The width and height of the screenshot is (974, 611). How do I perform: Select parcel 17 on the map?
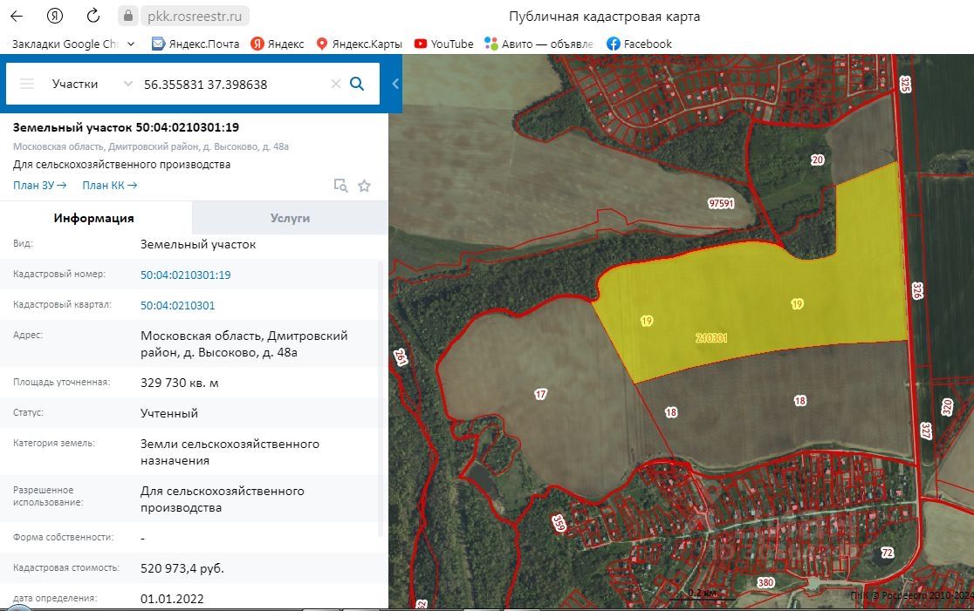point(540,394)
